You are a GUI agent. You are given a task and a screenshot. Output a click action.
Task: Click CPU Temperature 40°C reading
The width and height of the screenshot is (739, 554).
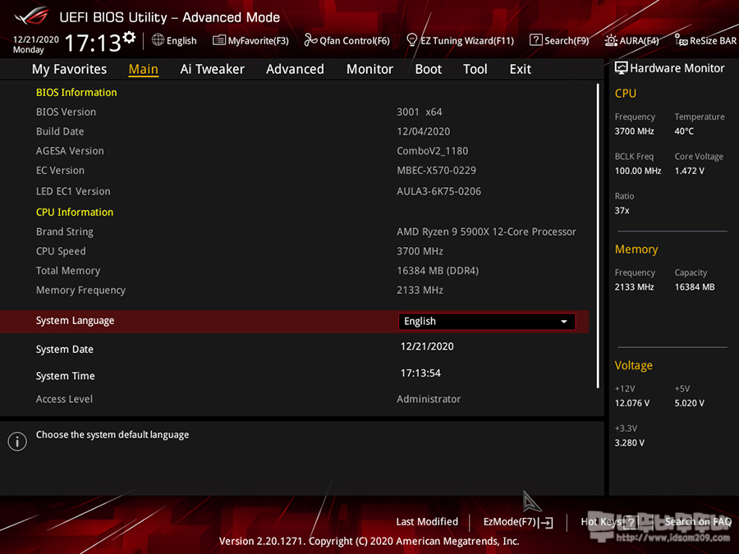[684, 131]
